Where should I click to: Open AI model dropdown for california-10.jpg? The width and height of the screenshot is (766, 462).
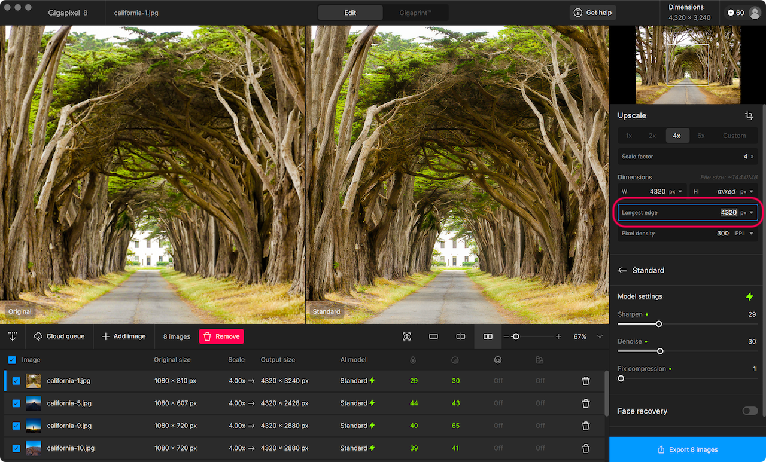(357, 448)
